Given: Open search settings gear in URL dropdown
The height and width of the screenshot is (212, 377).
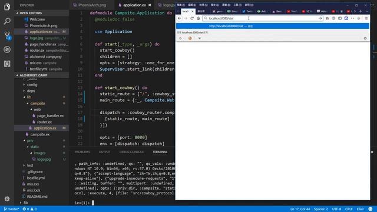Looking at the screenshot, I should tap(365, 38).
